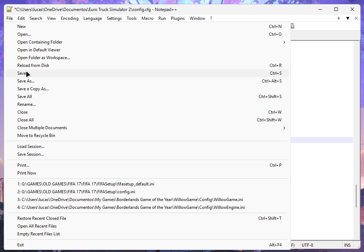Choose Save As... menu entry
Screen dimensions: 364x252
pos(148,81)
